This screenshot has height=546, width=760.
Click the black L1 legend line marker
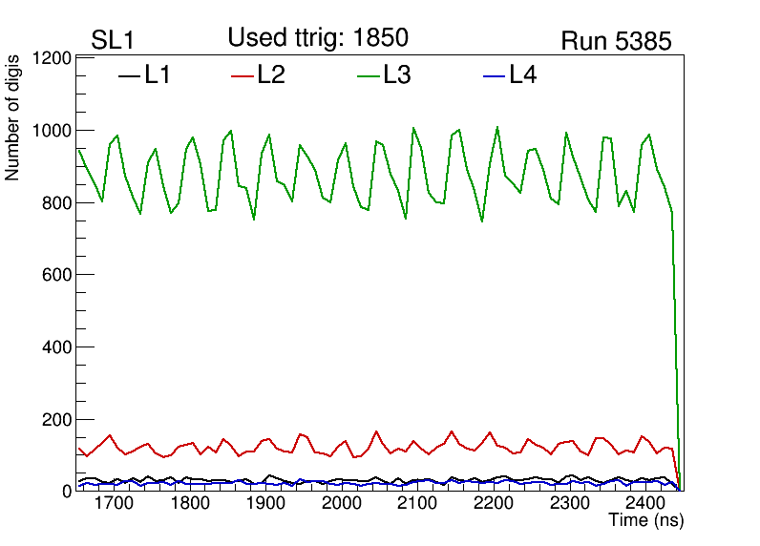128,76
